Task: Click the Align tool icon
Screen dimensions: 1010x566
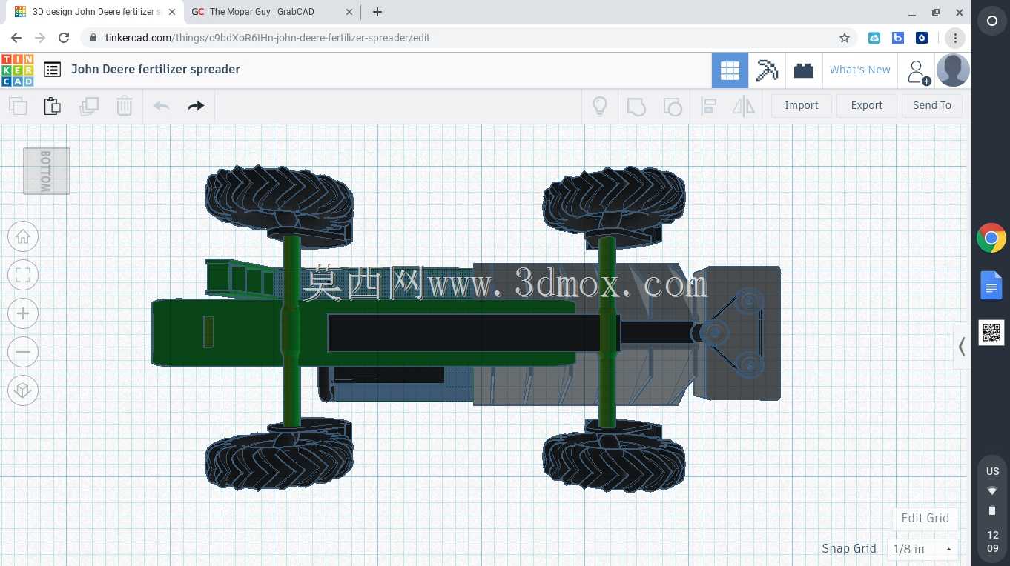Action: pos(708,106)
